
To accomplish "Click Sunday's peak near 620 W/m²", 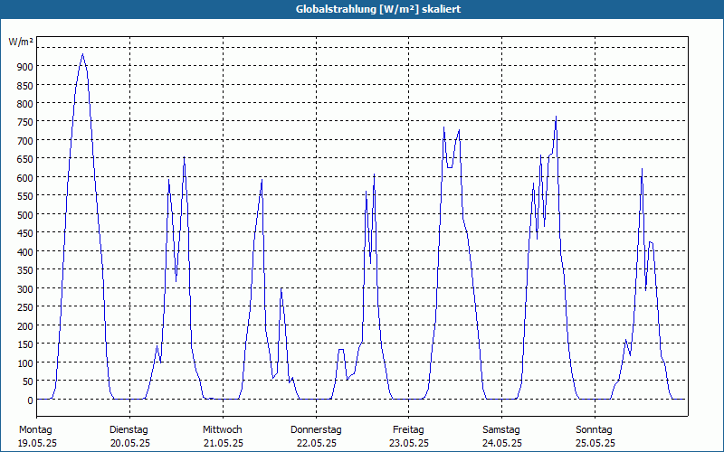I will tap(642, 169).
